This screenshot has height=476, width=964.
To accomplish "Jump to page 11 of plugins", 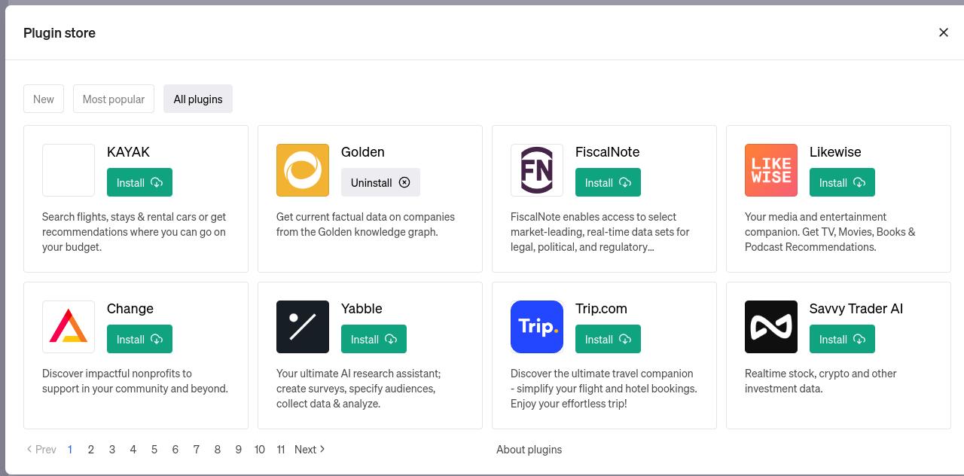I will [x=281, y=450].
